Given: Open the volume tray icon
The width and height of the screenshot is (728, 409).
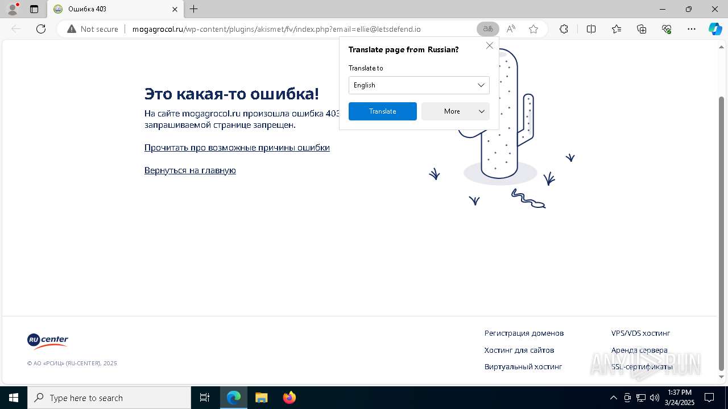Looking at the screenshot, I should coord(655,398).
